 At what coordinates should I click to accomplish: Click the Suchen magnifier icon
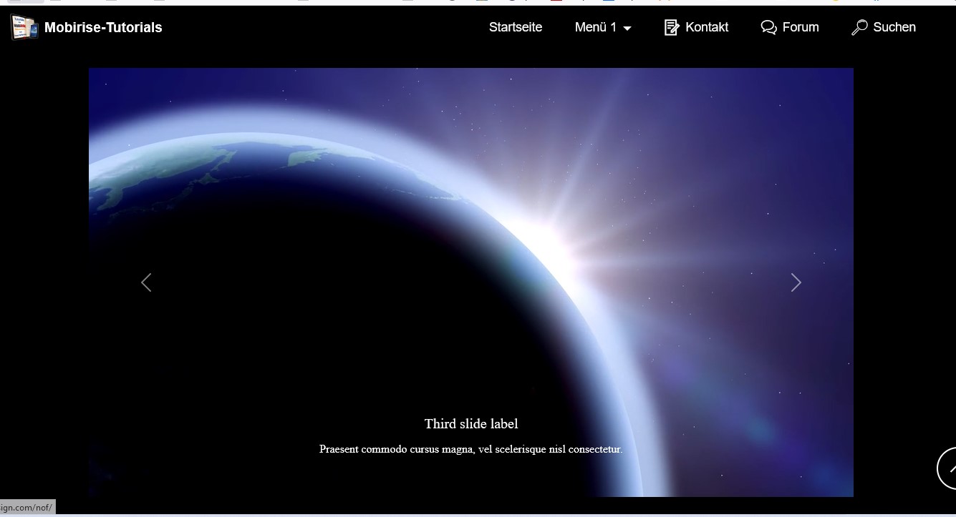point(859,27)
